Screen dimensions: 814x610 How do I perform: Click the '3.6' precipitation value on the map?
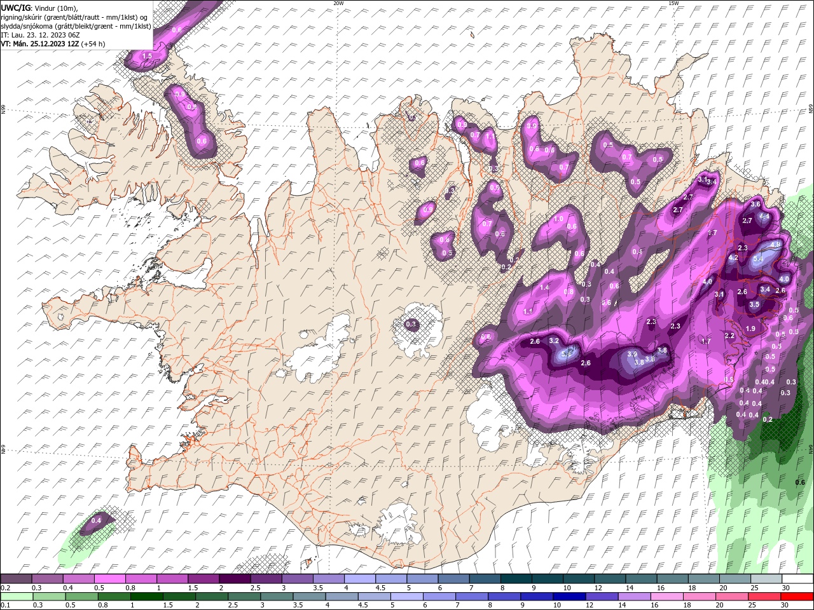[755, 205]
